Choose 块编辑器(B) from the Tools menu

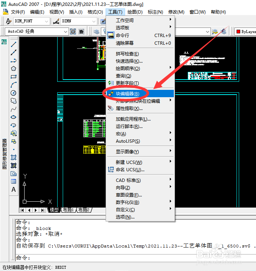point(140,94)
